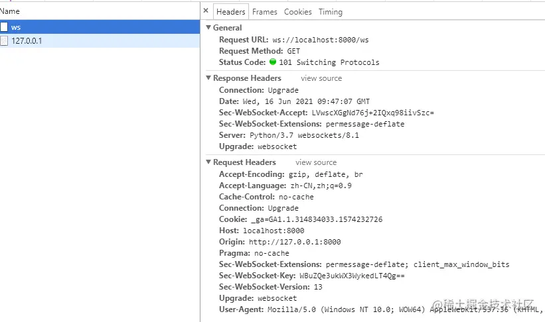Collapse the Request Headers section
Screen dimensions: 545x322
208,162
